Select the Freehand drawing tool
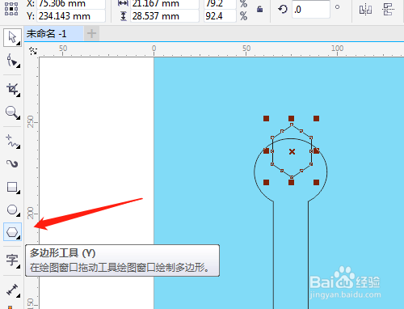The image size is (404, 309). point(12,141)
